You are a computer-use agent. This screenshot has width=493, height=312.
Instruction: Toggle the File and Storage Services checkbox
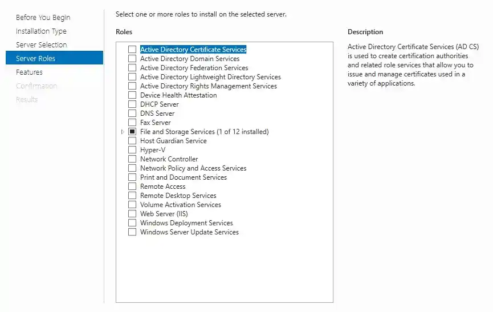132,132
